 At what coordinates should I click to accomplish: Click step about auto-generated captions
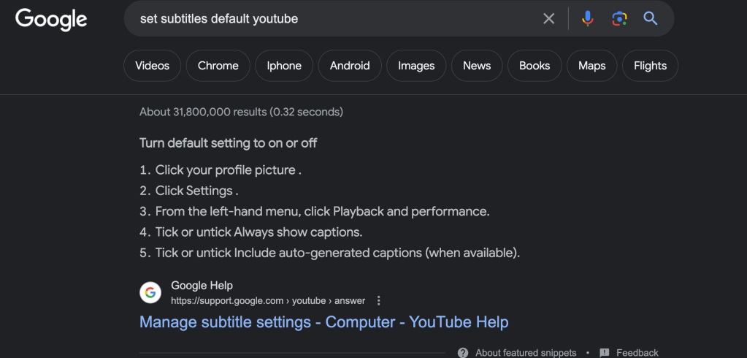coord(337,253)
